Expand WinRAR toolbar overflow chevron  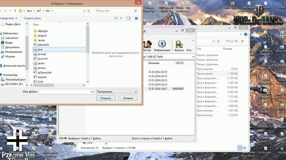(193, 40)
